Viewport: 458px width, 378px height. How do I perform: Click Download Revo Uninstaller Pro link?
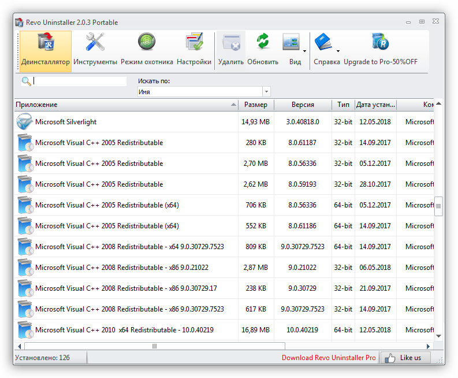pyautogui.click(x=329, y=358)
